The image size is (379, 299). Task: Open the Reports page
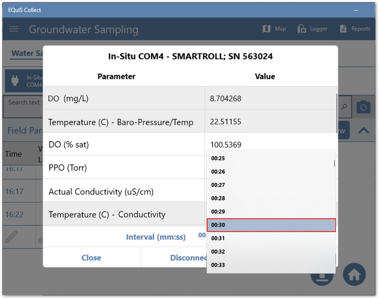coord(355,29)
